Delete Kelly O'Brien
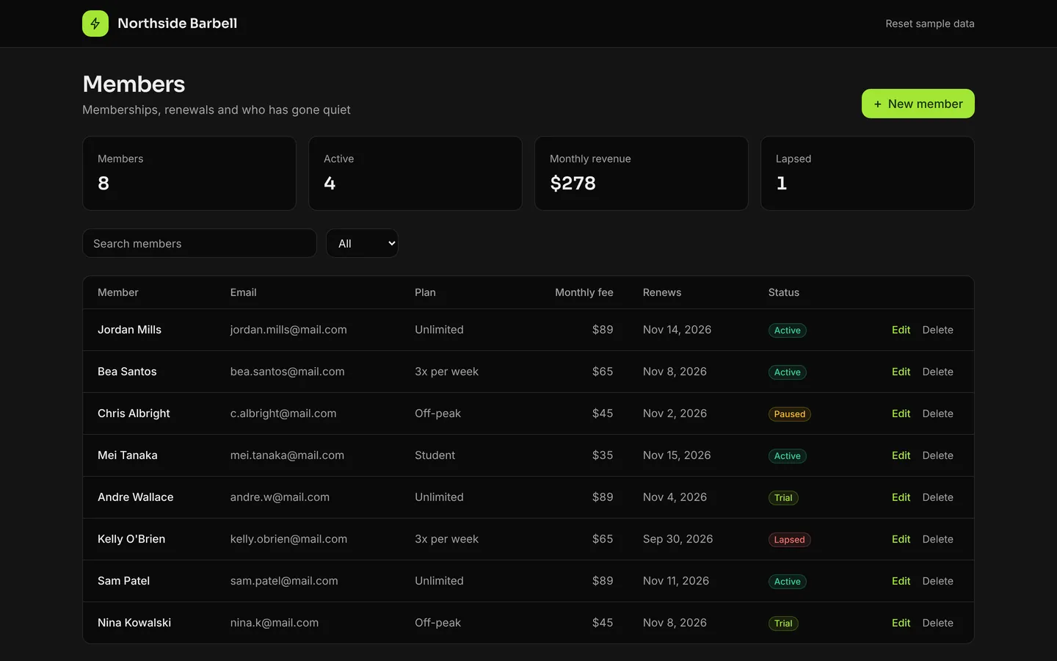Screen dimensions: 1057x661 937,539
